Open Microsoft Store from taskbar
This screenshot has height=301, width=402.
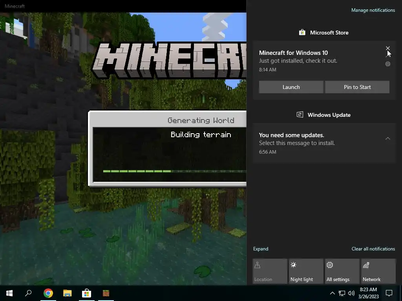coord(87,293)
